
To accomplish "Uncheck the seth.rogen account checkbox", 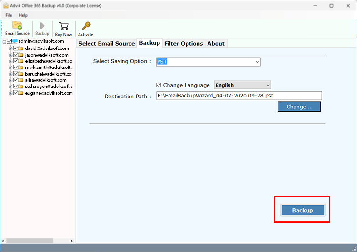I will pos(16,87).
